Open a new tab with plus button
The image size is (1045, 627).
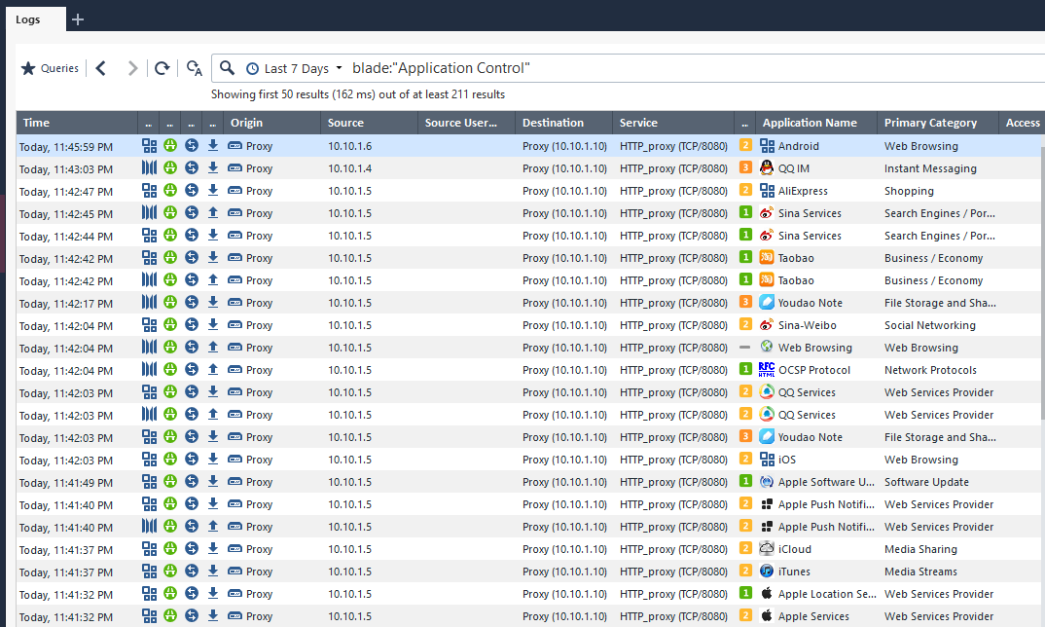[78, 19]
